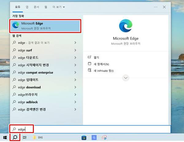
Task: Expand more actions with the round chevron
Action: [x=126, y=78]
